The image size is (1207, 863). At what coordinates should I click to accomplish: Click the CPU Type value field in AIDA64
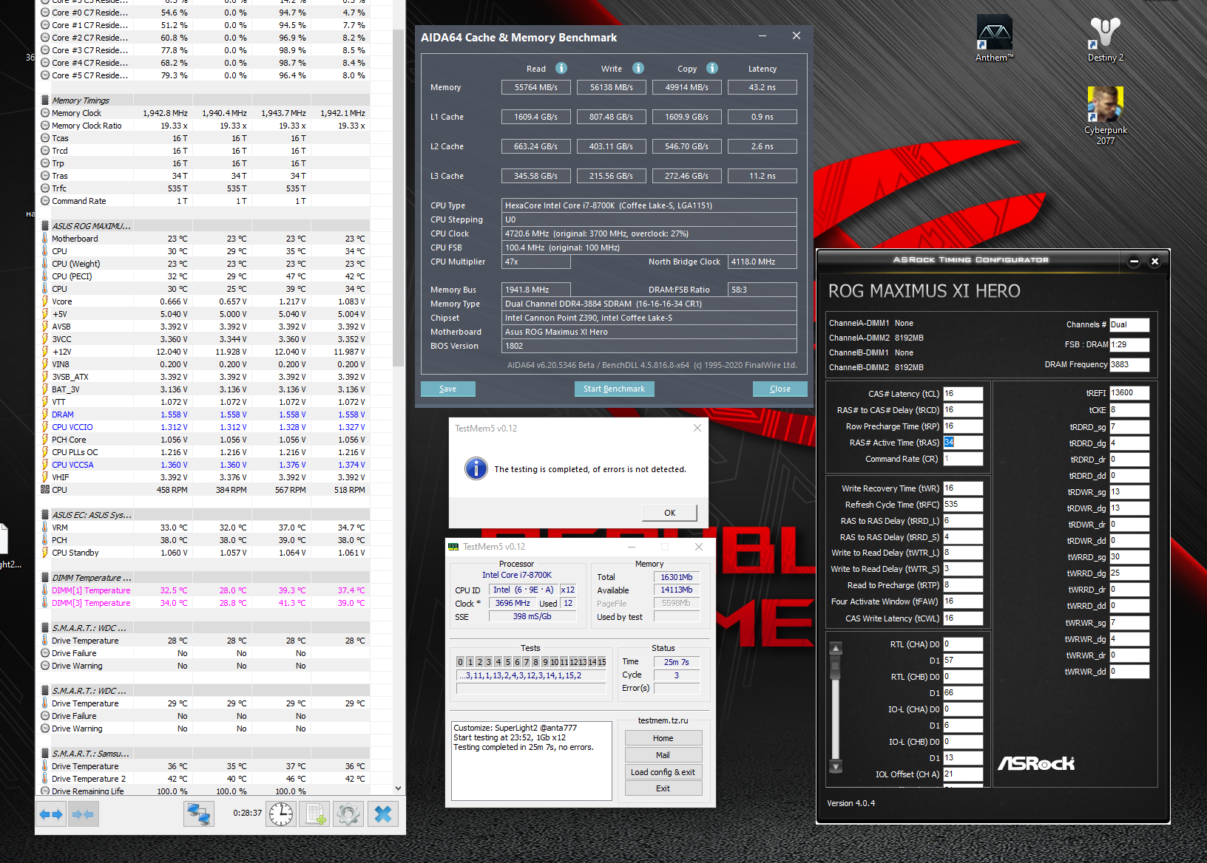[x=649, y=205]
